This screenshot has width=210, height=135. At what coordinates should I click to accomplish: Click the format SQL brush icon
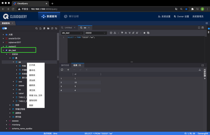click(x=122, y=33)
